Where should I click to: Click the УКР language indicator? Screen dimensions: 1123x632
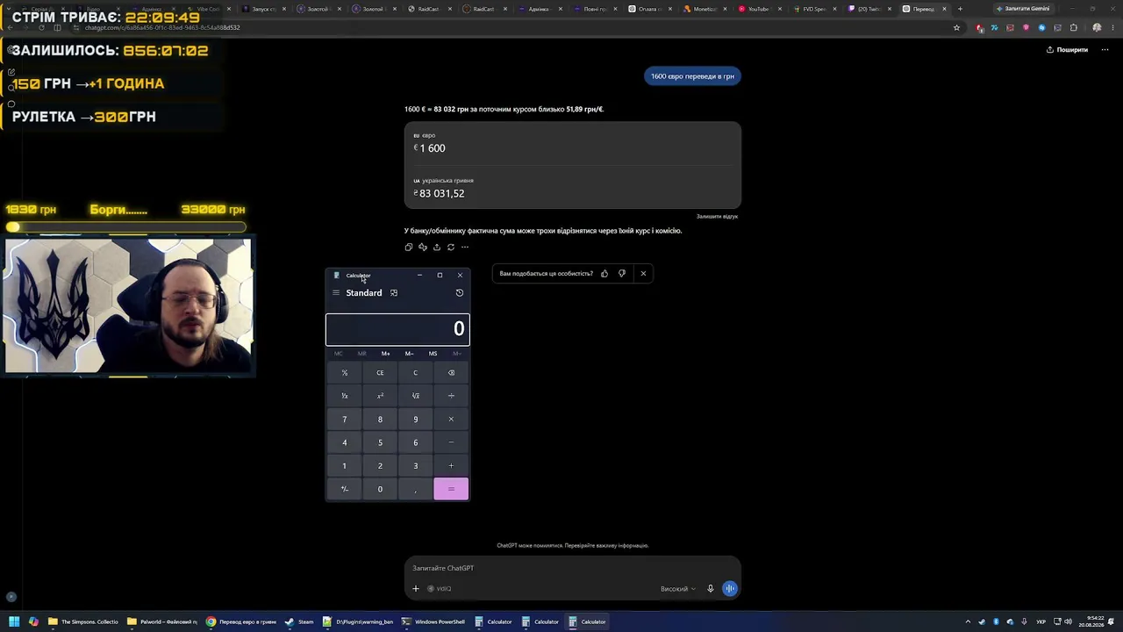pos(1041,621)
